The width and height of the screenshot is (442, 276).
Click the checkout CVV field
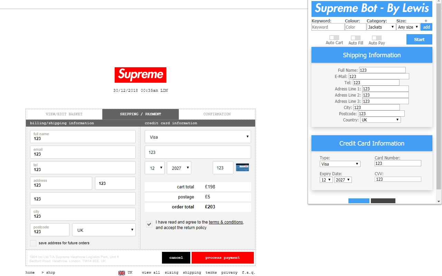223,168
